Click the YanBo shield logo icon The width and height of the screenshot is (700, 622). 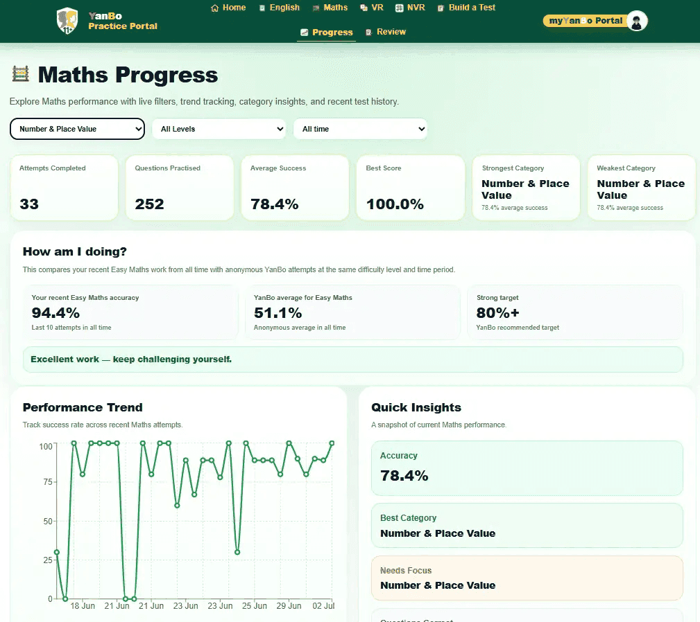click(x=67, y=21)
